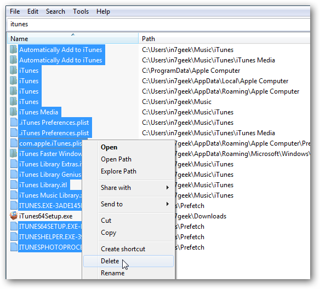Click file icon of ITUNESHELPER.EXE prefetch entry

pyautogui.click(x=14, y=237)
